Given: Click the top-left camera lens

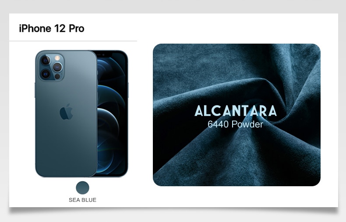Looking at the screenshot, I should click(46, 60).
